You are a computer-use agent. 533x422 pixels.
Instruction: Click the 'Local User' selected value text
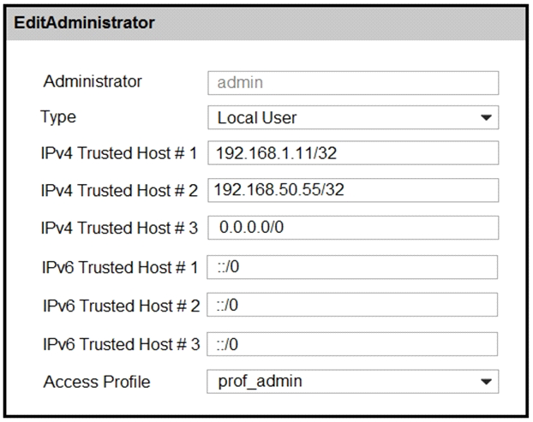pyautogui.click(x=257, y=118)
